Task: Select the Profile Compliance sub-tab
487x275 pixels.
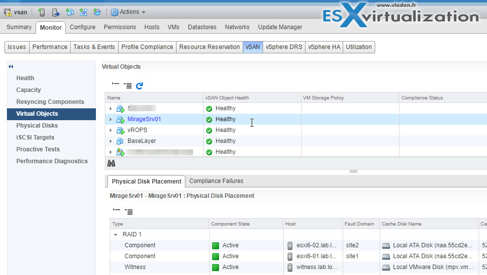Action: [147, 47]
